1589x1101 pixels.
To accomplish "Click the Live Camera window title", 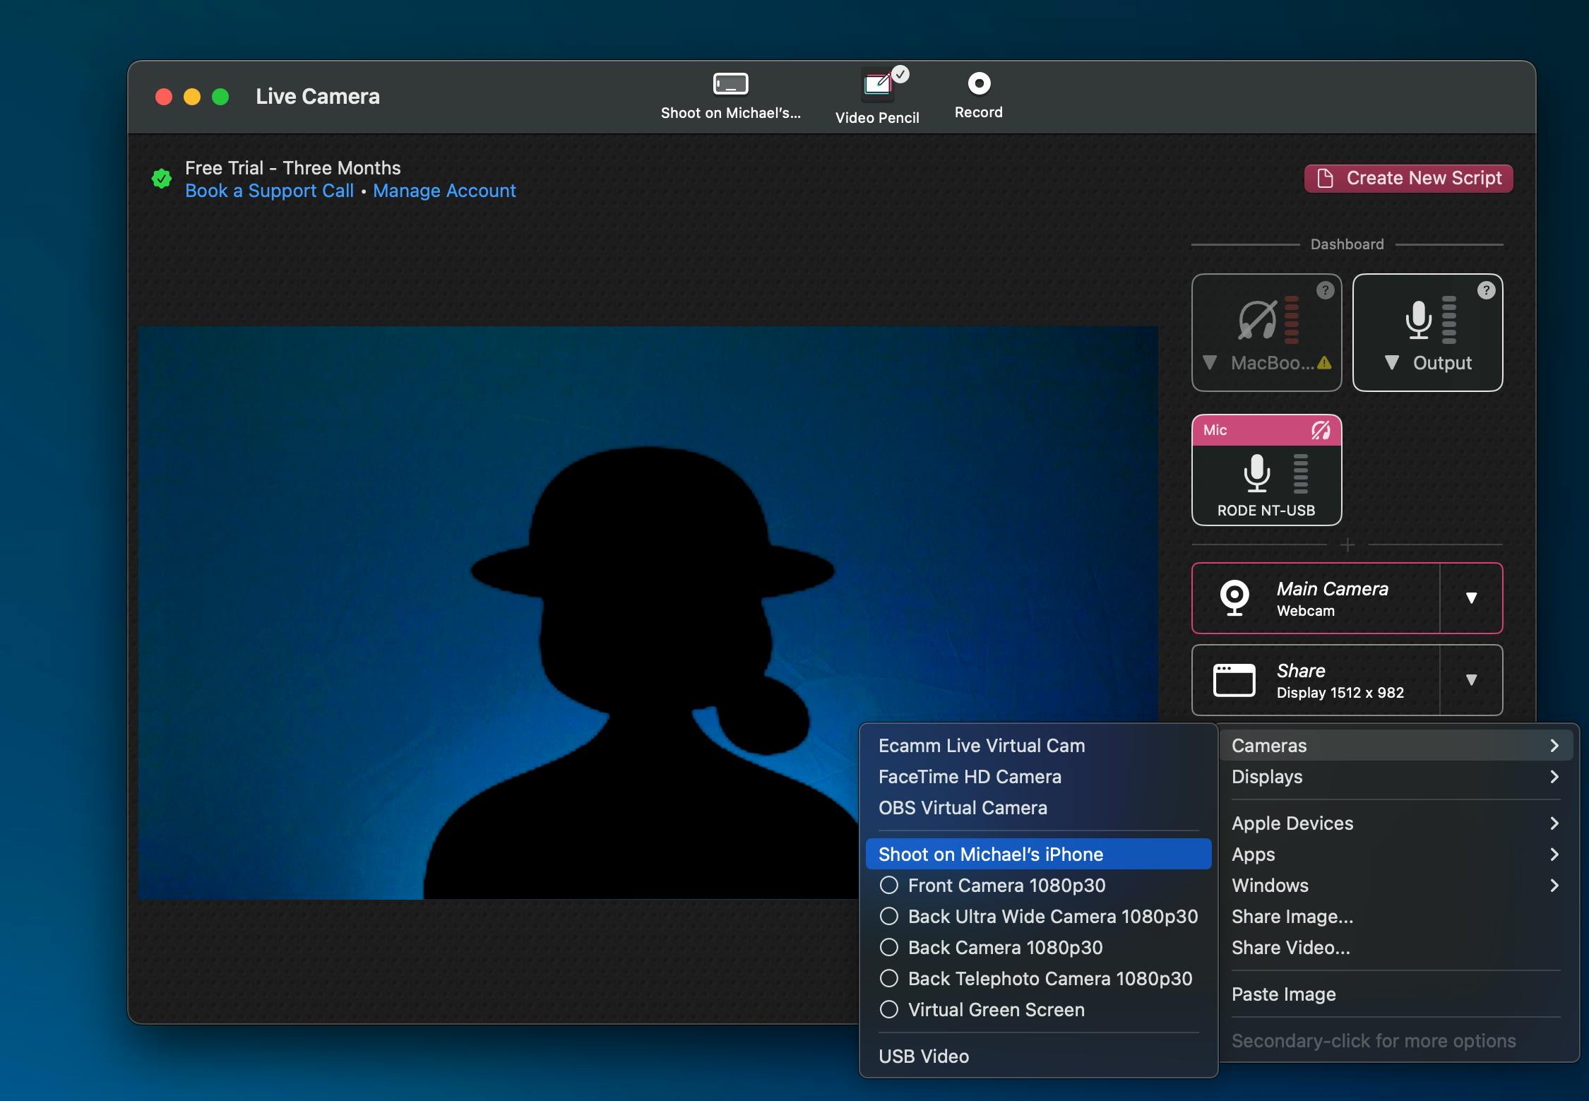I will tap(318, 97).
